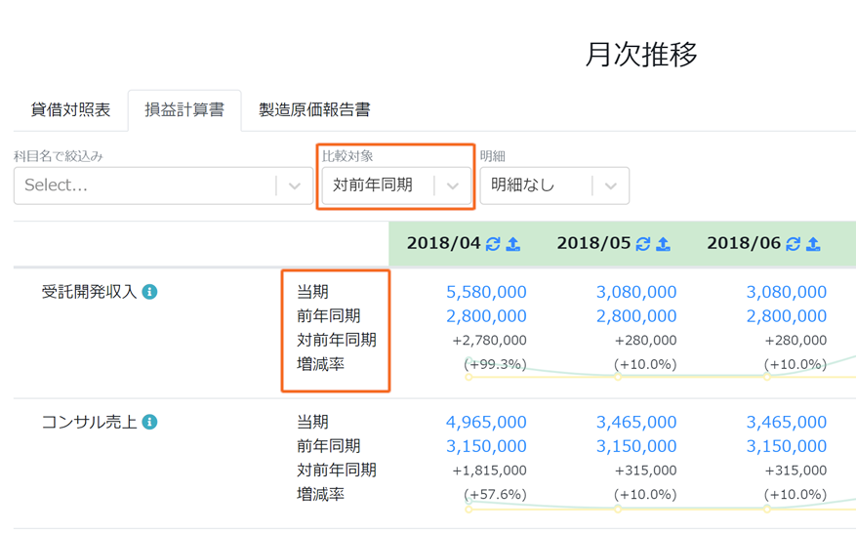The height and width of the screenshot is (533, 856).
Task: Open 受託開発収入 当期 3,080,000 for 2018/06
Action: (x=787, y=292)
